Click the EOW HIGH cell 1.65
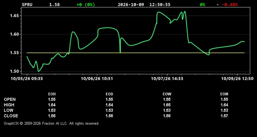 (x=167, y=105)
